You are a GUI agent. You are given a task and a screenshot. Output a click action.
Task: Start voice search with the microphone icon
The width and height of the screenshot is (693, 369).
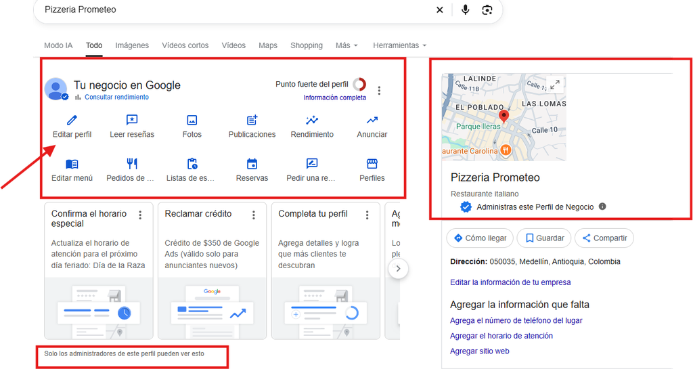[465, 9]
